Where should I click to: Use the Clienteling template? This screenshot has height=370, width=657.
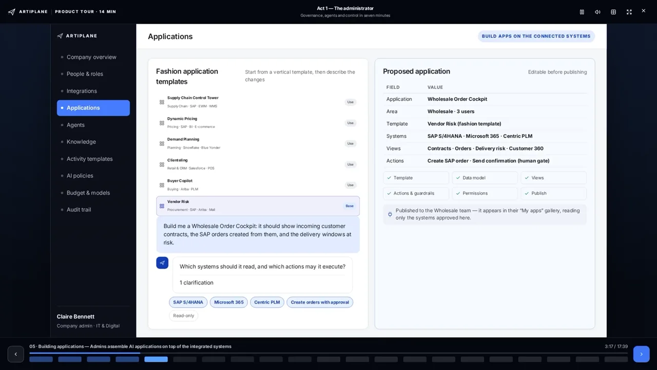click(x=351, y=164)
